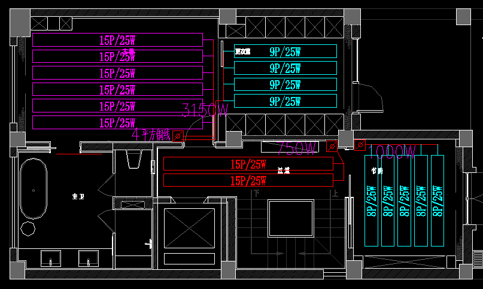
Task: Click the thermostat symbol beside the 4平方铜线 label
Action: tap(178, 136)
